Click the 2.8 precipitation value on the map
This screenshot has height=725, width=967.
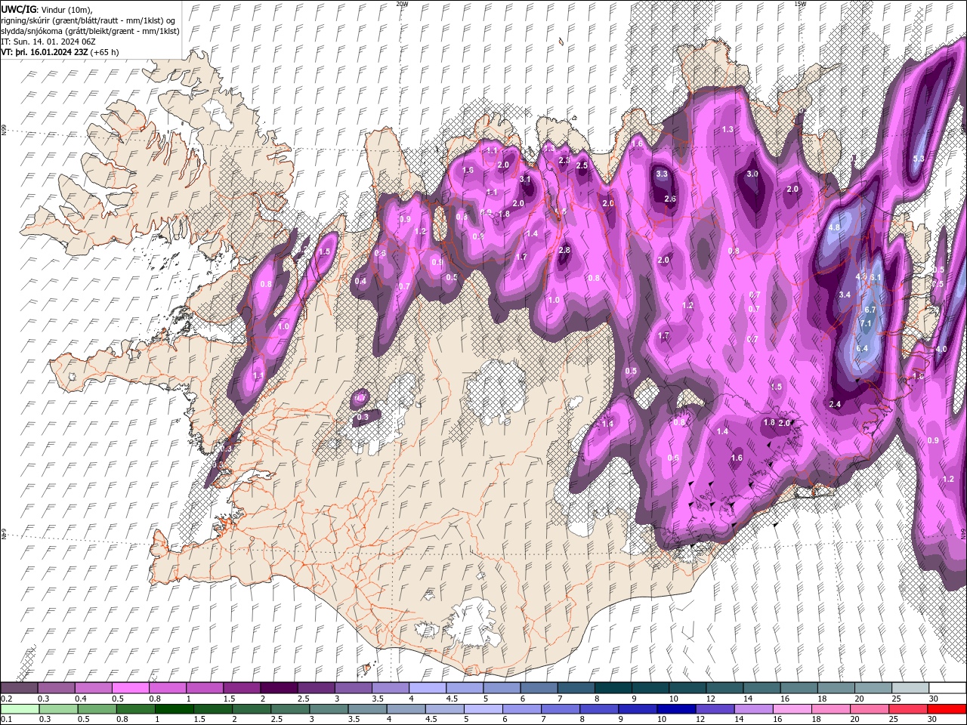pos(564,250)
